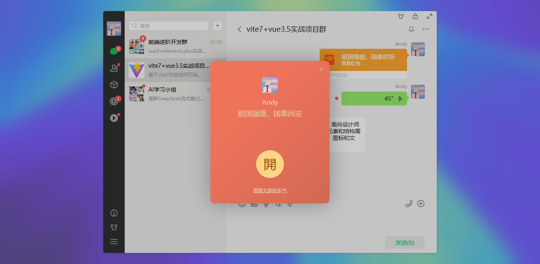Click the 看看大家的手气 link
The height and width of the screenshot is (264, 540).
[x=270, y=190]
